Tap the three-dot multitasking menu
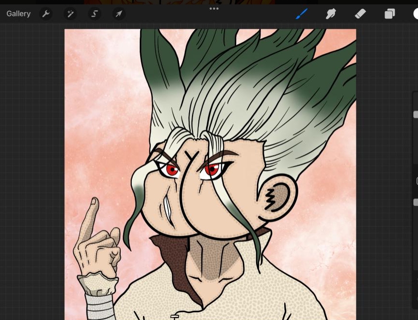 point(214,9)
